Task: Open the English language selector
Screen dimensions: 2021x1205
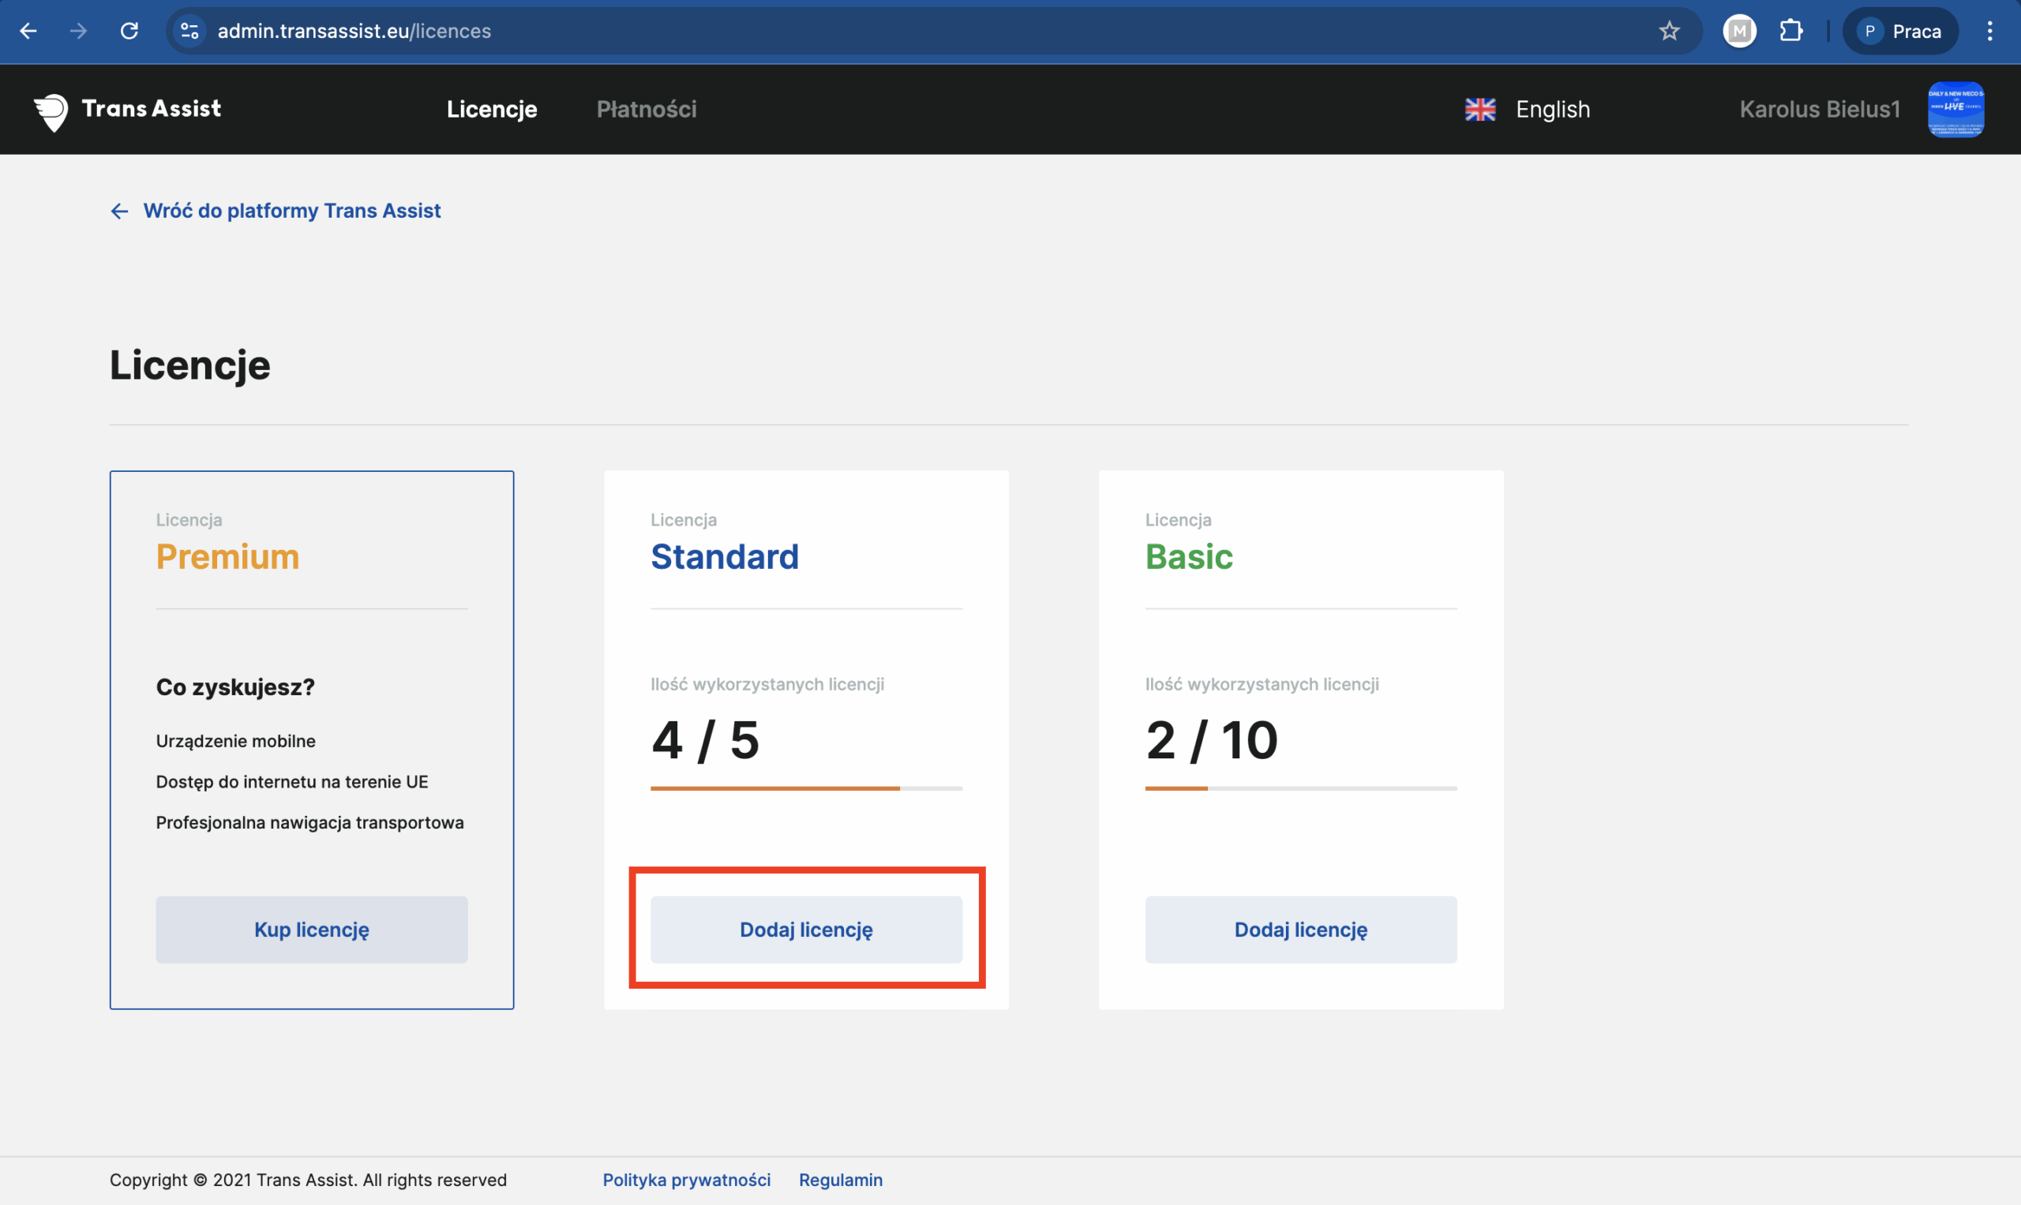Action: (1528, 110)
